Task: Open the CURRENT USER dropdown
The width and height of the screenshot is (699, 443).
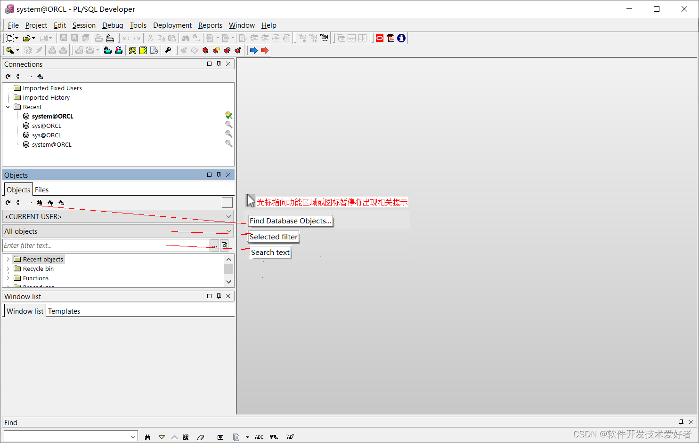Action: [x=229, y=216]
